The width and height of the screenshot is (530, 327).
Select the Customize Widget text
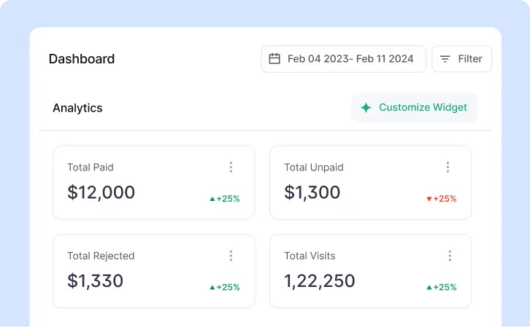423,108
